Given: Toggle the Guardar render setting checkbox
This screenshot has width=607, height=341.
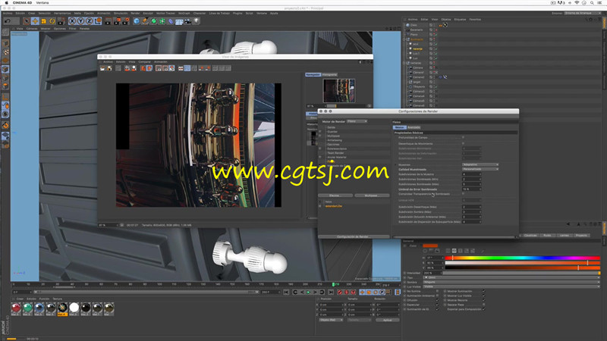Looking at the screenshot, I should tap(320, 131).
